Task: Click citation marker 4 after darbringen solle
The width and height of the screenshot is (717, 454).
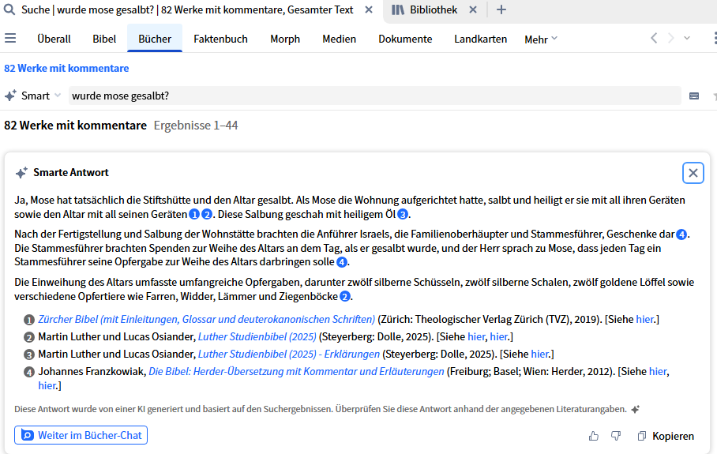Action: pos(342,262)
